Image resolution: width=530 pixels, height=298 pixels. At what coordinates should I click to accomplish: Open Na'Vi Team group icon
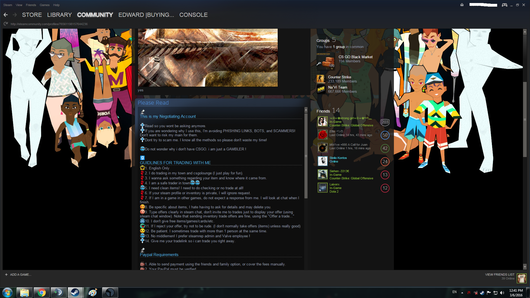[321, 89]
